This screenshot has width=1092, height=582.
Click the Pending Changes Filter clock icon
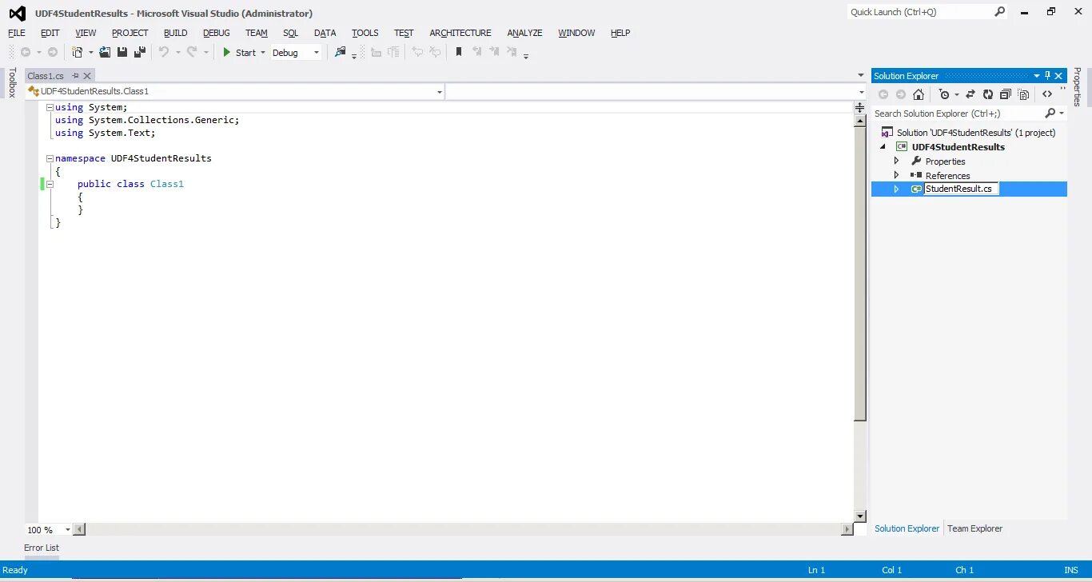944,94
